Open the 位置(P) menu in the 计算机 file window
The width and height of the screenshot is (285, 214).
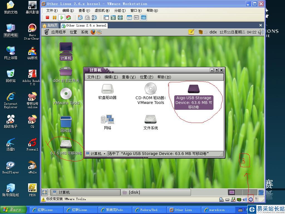146,77
